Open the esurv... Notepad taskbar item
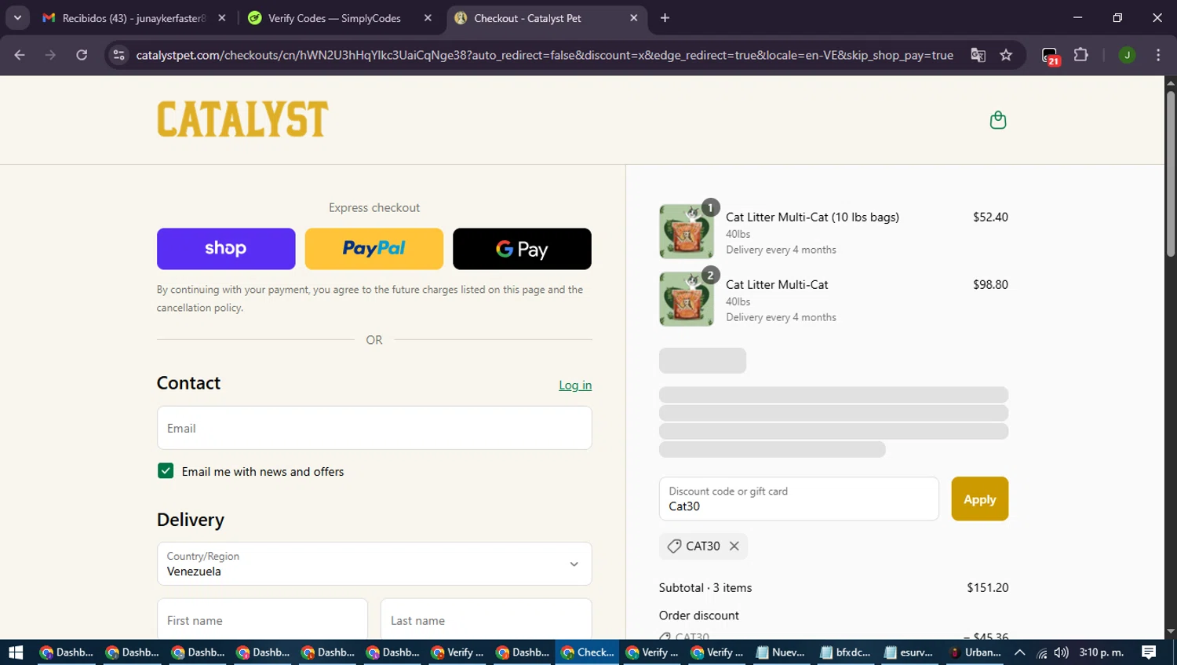Screen dimensions: 1177x665 [x=909, y=652]
